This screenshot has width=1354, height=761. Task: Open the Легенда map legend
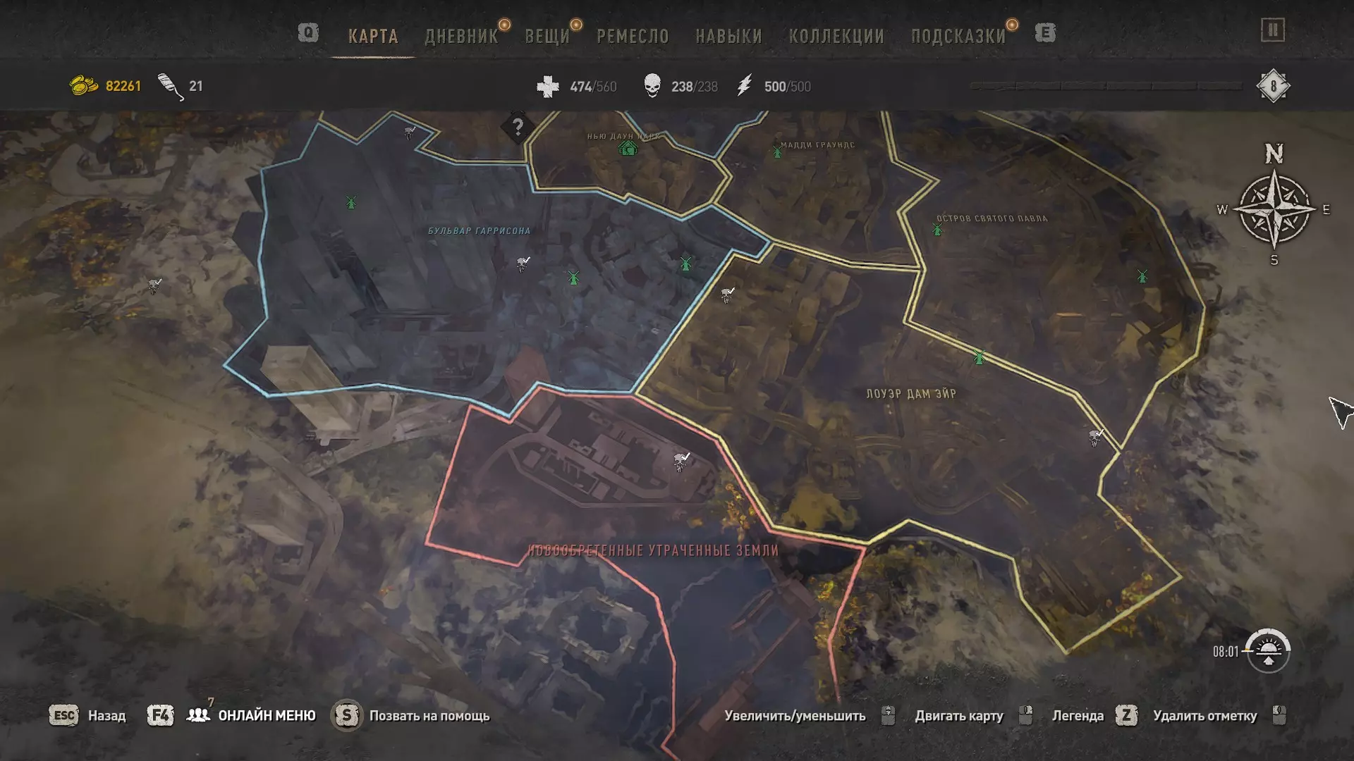click(x=1078, y=716)
